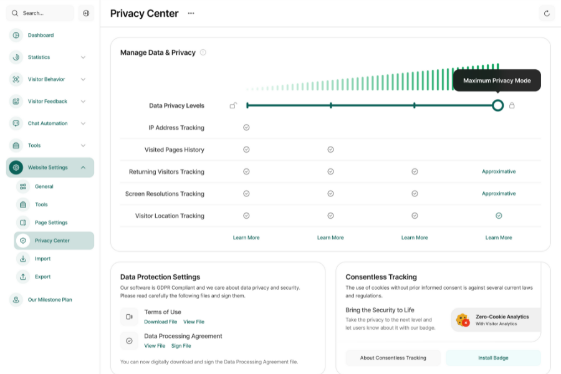Toggle IP Address Tracking checkmark

(246, 128)
